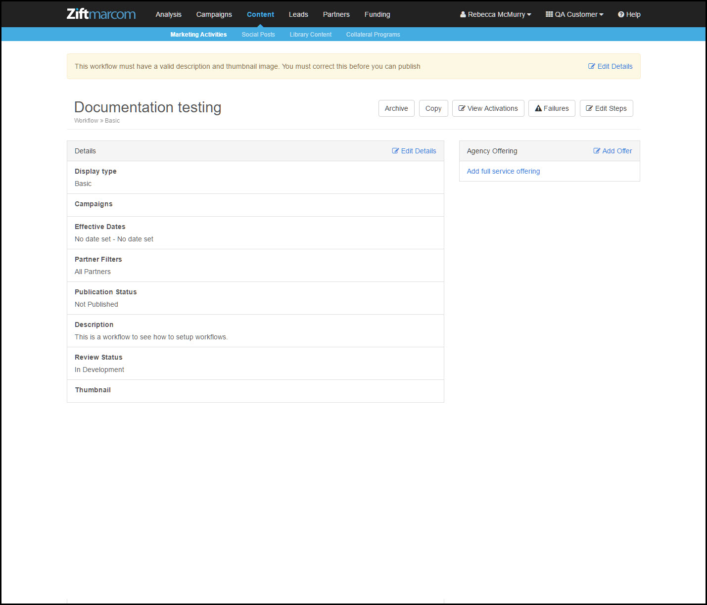707x605 pixels.
Task: Click the All Partners filter value
Action: click(x=93, y=272)
